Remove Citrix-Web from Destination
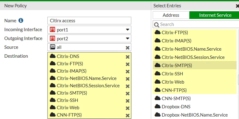The width and height of the screenshot is (239, 119). (128, 108)
